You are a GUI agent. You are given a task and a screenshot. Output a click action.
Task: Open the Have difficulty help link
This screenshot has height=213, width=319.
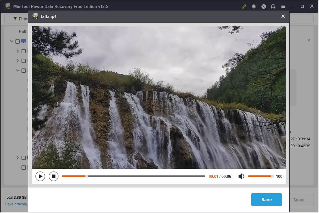click(x=16, y=204)
